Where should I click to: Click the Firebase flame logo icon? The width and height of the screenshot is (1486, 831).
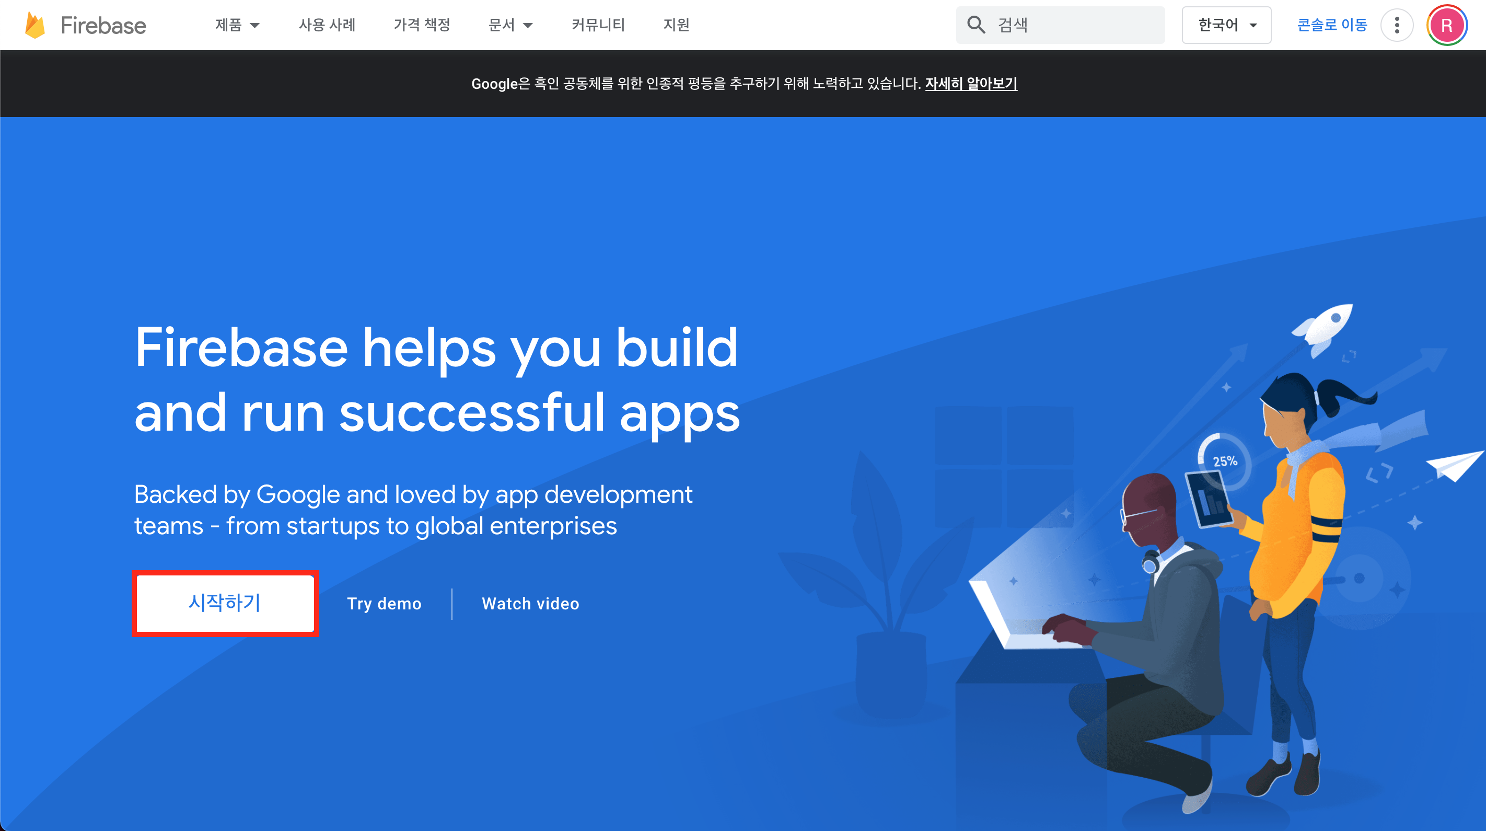point(35,26)
